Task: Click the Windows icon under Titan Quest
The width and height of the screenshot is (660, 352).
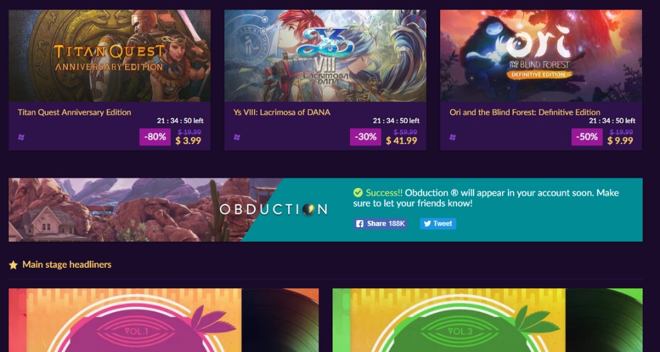Action: (x=21, y=137)
